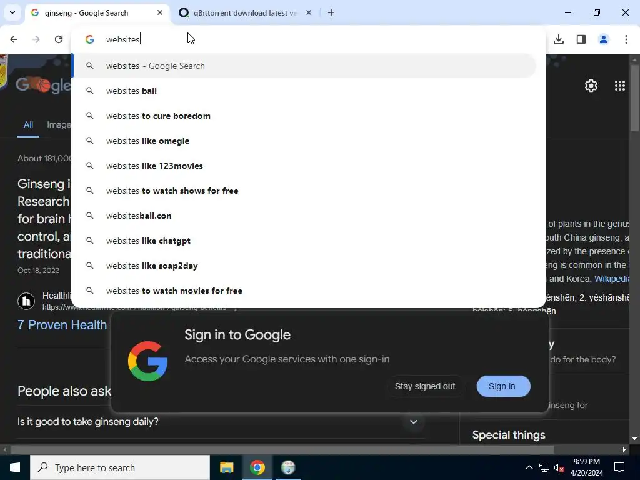Open the tab search dropdown arrow
The height and width of the screenshot is (480, 640).
12,12
